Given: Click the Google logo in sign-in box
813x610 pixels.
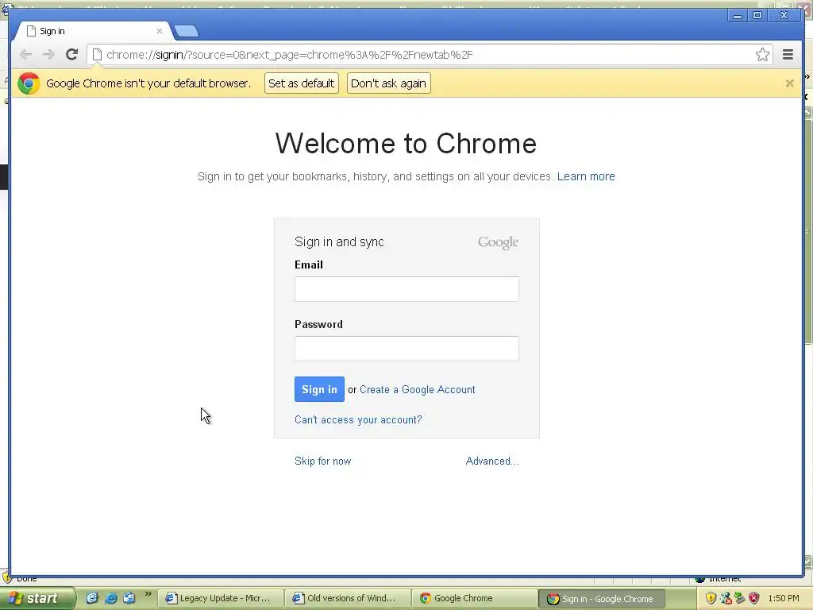Looking at the screenshot, I should point(498,242).
